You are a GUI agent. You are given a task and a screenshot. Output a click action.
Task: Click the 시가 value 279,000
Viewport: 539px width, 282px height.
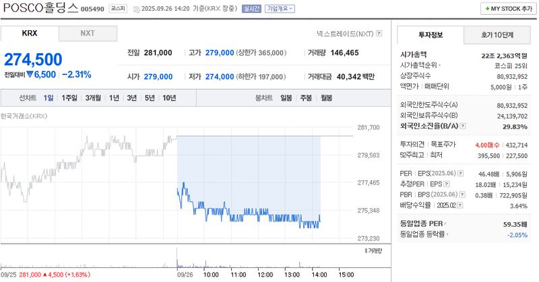pyautogui.click(x=158, y=77)
